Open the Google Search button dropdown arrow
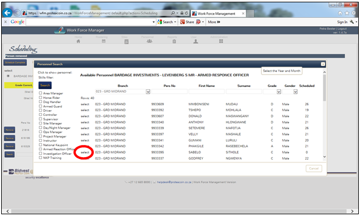The width and height of the screenshot is (360, 216). click(x=175, y=22)
